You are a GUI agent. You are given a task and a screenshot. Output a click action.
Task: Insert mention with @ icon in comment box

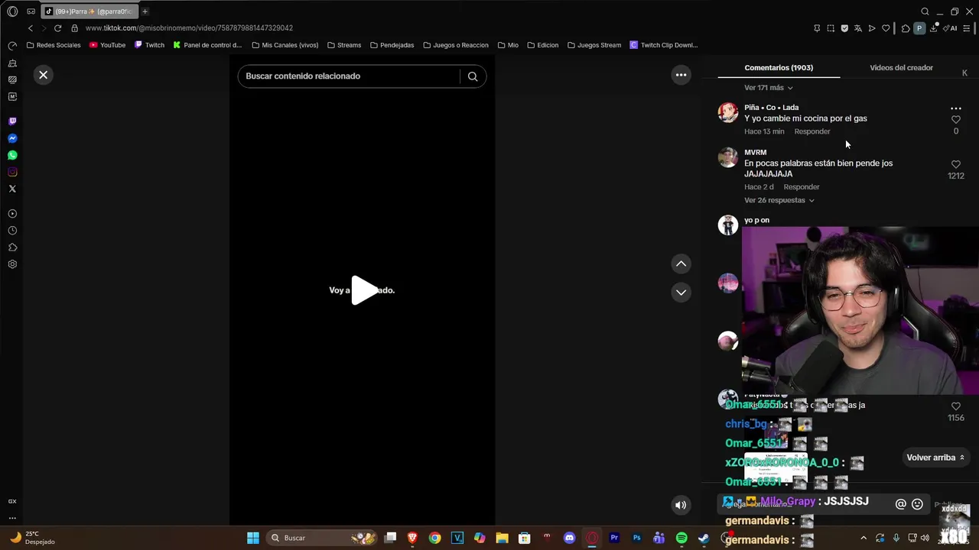pyautogui.click(x=900, y=504)
